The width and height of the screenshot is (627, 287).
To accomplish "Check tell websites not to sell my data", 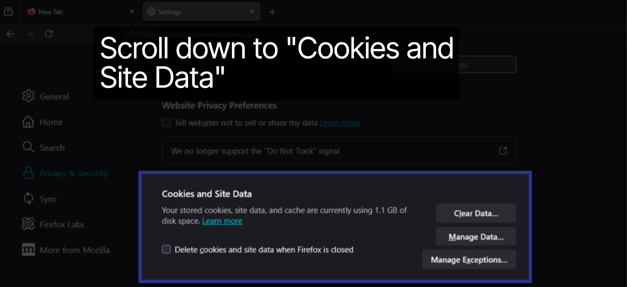I will click(x=166, y=122).
